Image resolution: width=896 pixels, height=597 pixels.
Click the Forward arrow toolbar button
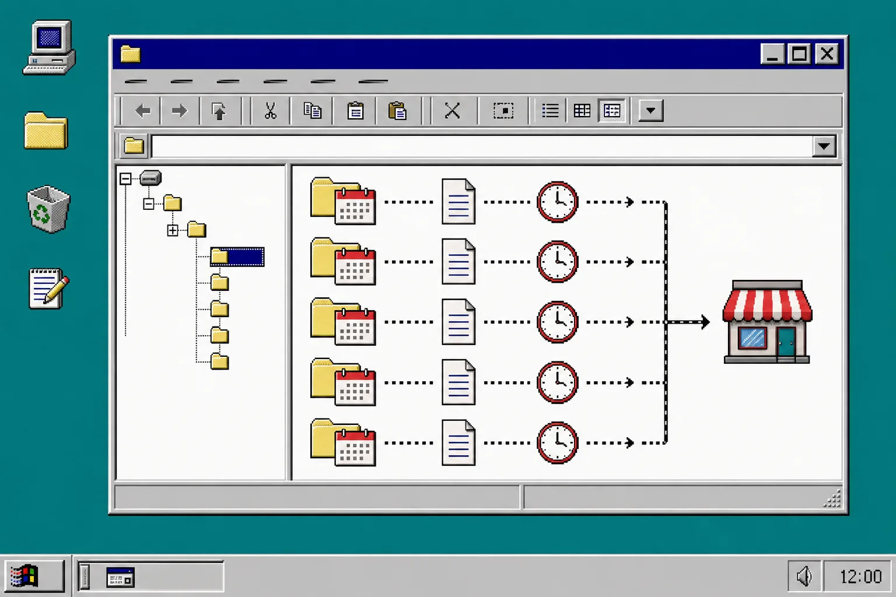coord(180,111)
